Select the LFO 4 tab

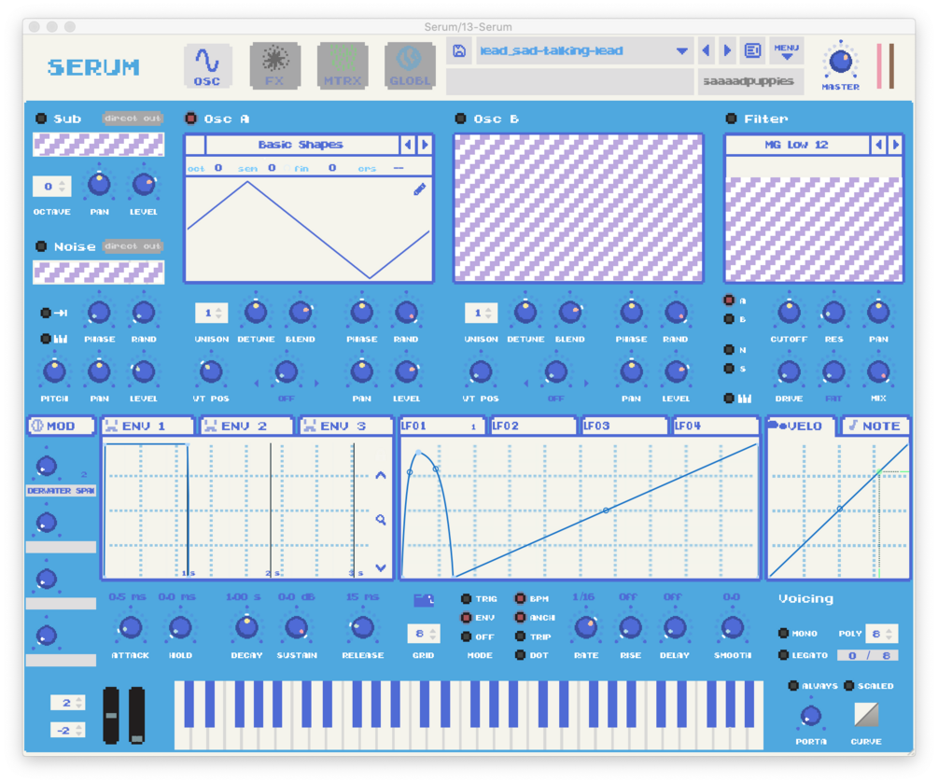716,426
